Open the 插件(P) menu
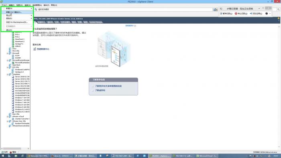Image resolution: width=281 pixels, height=158 pixels. click(47, 5)
